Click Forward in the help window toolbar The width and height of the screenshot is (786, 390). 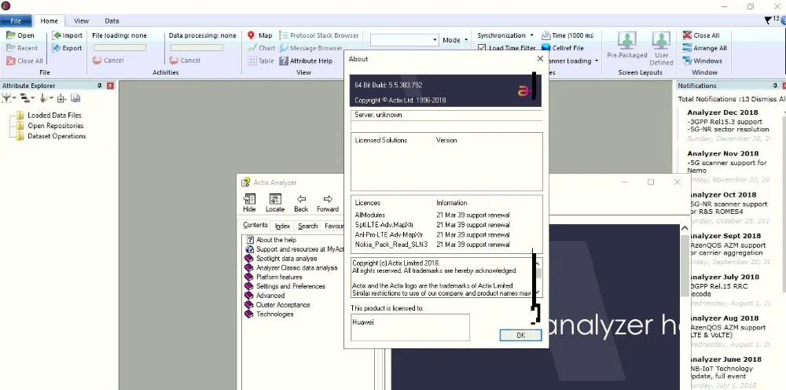click(327, 203)
